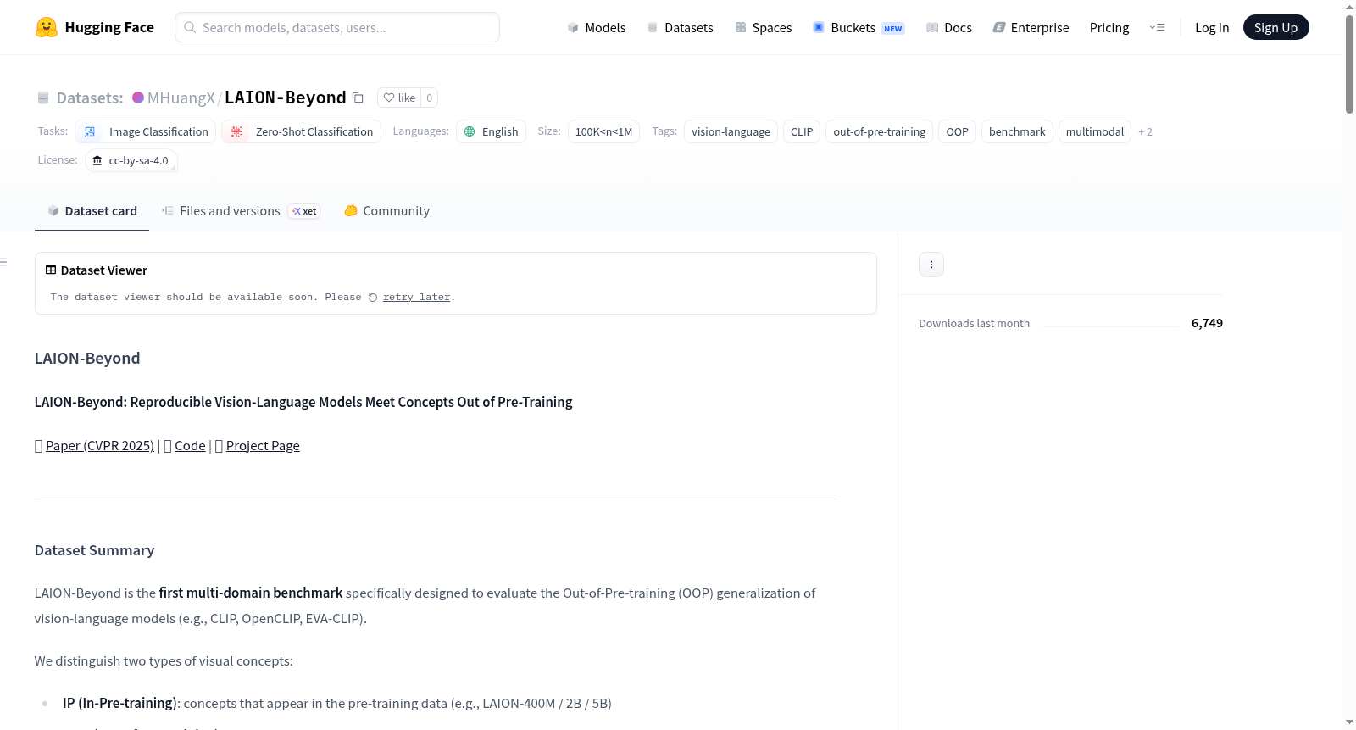Image resolution: width=1356 pixels, height=730 pixels.
Task: Select the cc-by-sa-4.0 license tag
Action: [131, 160]
